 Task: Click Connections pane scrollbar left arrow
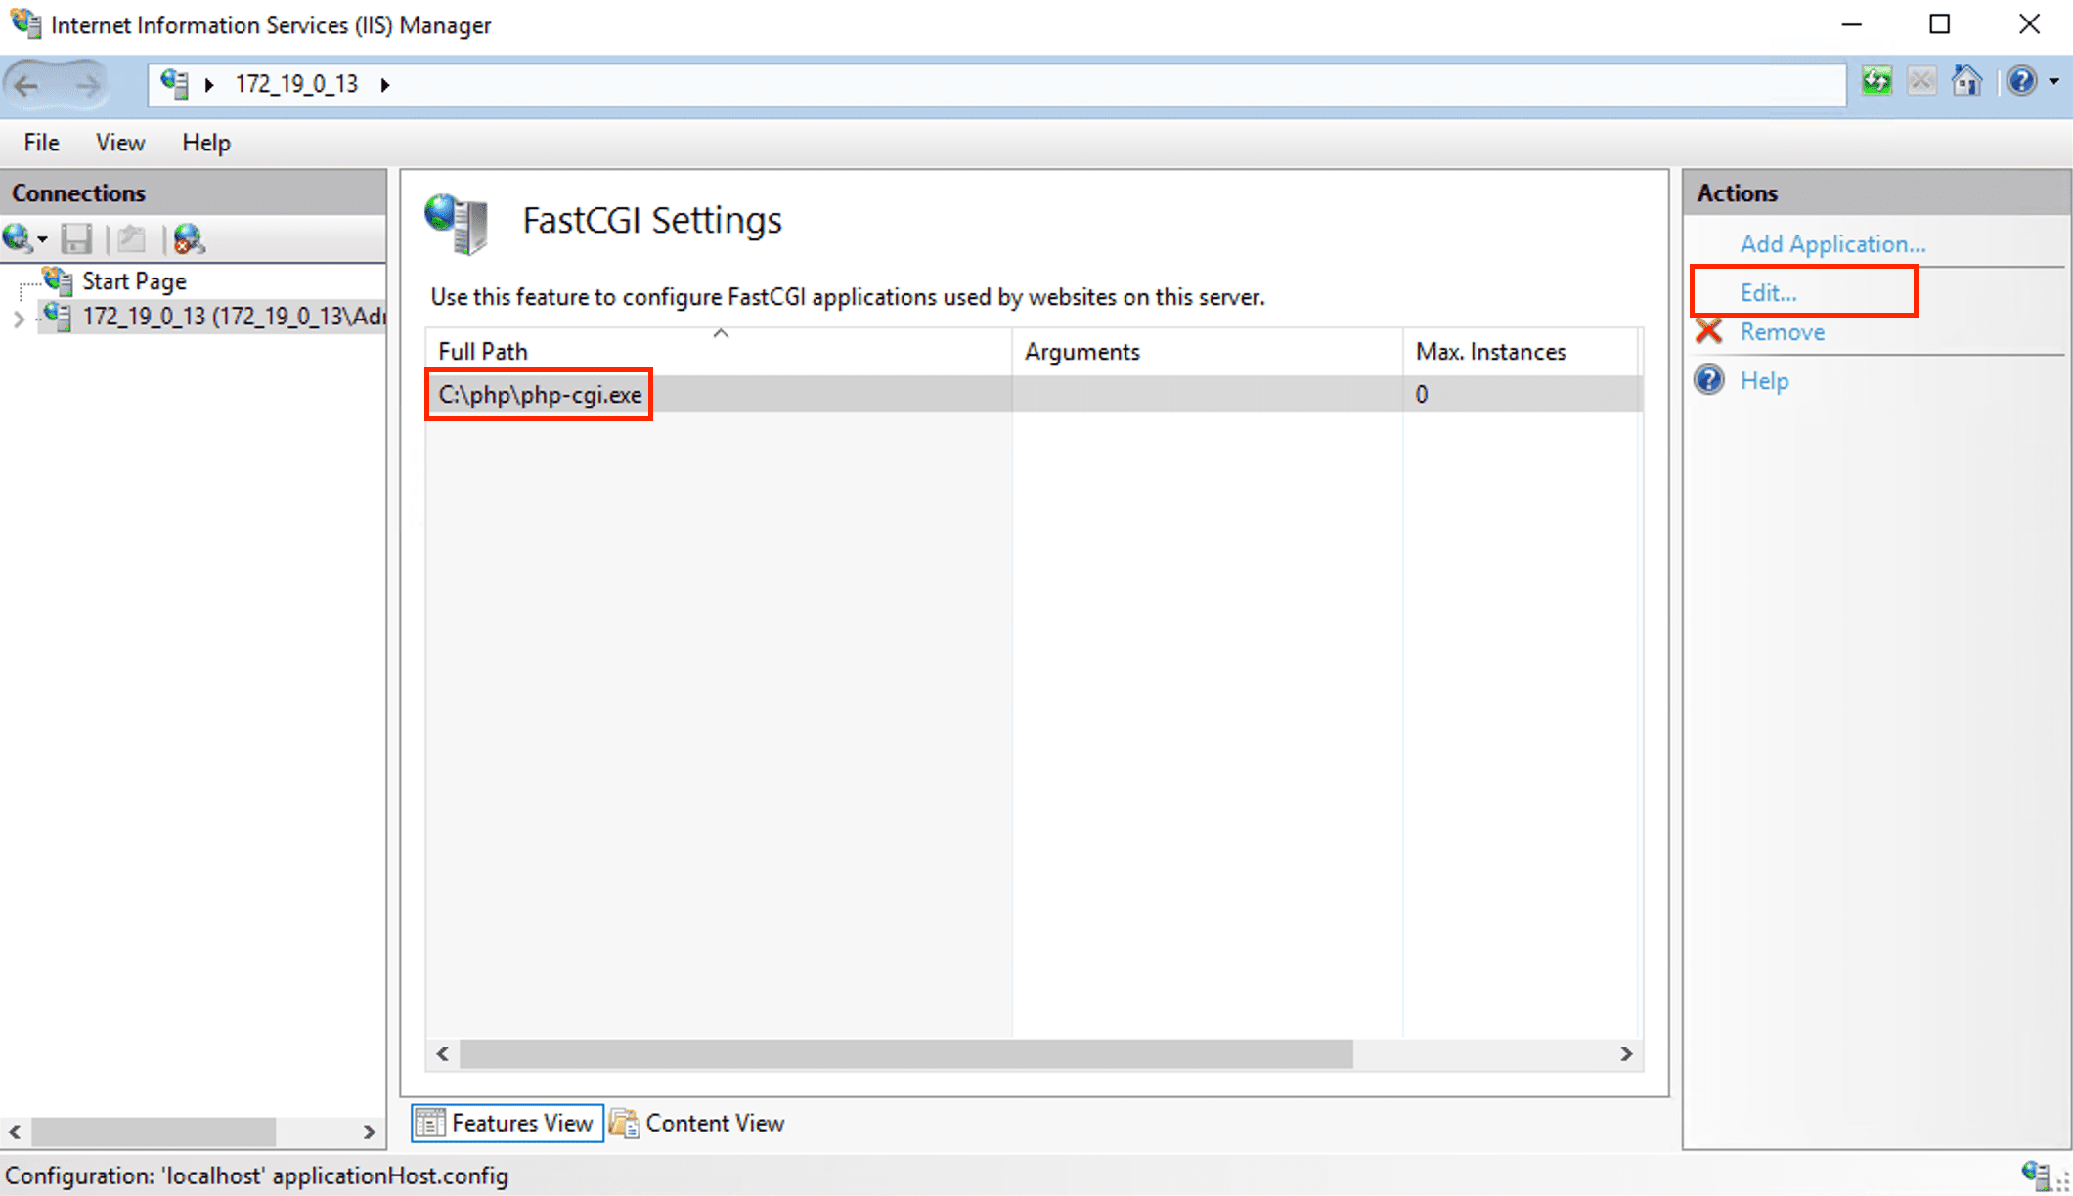[15, 1132]
